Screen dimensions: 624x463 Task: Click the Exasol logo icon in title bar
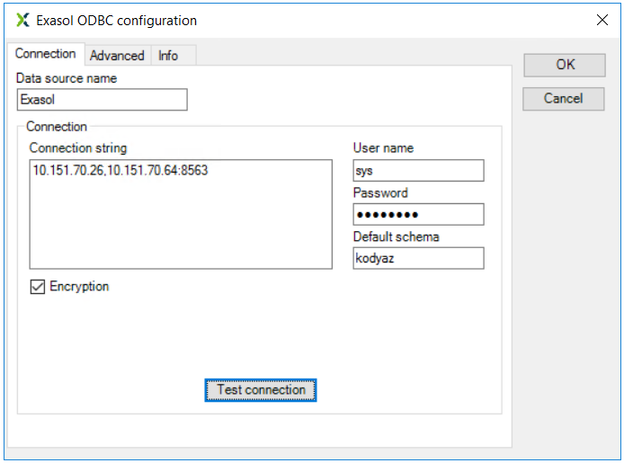pos(22,20)
